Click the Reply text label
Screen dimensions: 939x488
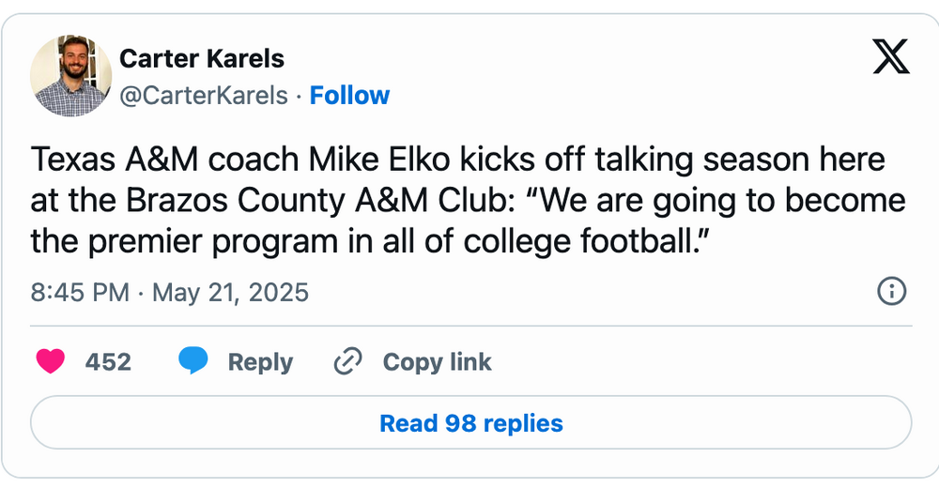pyautogui.click(x=260, y=362)
